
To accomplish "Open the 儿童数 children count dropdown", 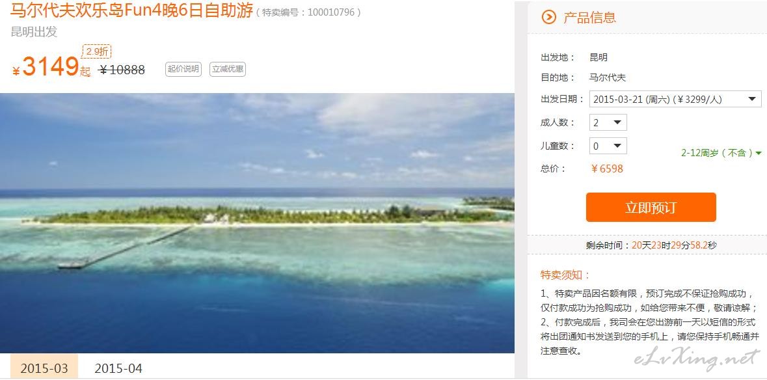I will 608,146.
